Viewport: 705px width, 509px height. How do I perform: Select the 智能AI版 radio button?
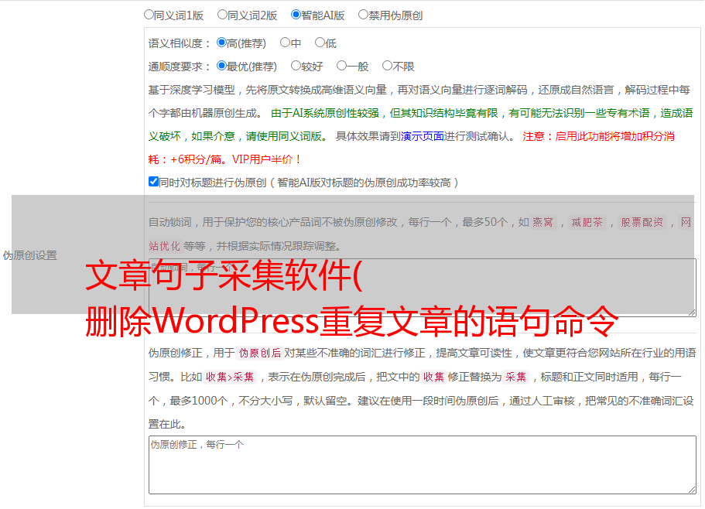pos(296,14)
